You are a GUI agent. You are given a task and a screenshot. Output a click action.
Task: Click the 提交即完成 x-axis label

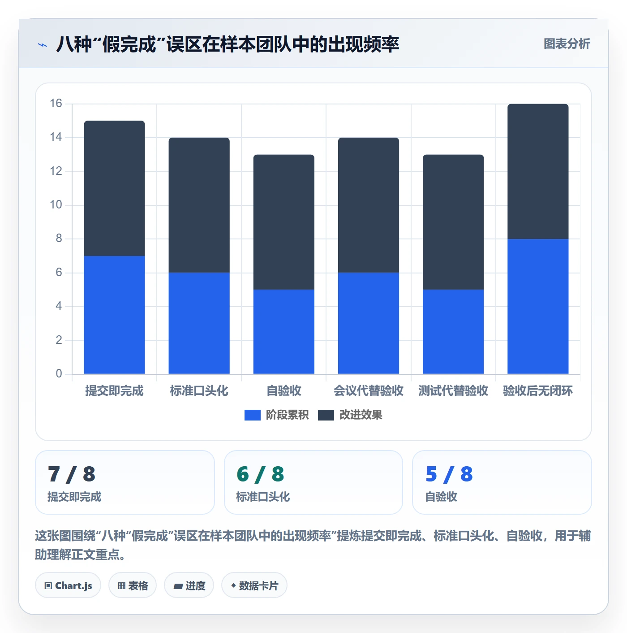pyautogui.click(x=114, y=391)
